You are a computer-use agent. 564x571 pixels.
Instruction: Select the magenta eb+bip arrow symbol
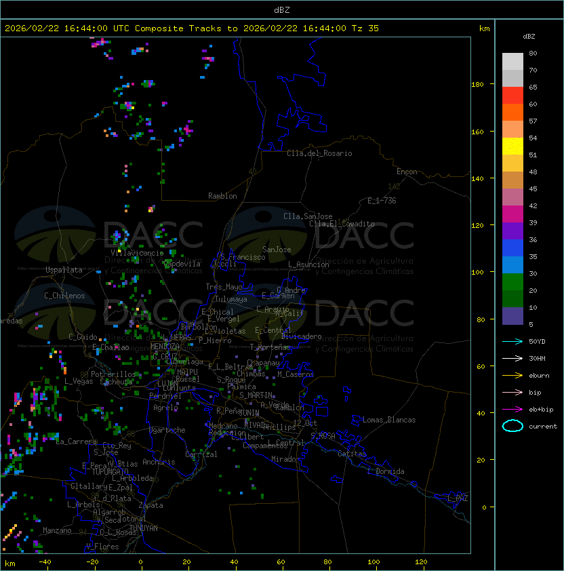[x=512, y=409]
